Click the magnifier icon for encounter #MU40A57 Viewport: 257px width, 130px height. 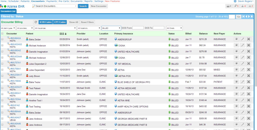coord(8,117)
